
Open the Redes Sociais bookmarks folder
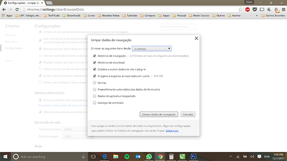click(x=199, y=16)
